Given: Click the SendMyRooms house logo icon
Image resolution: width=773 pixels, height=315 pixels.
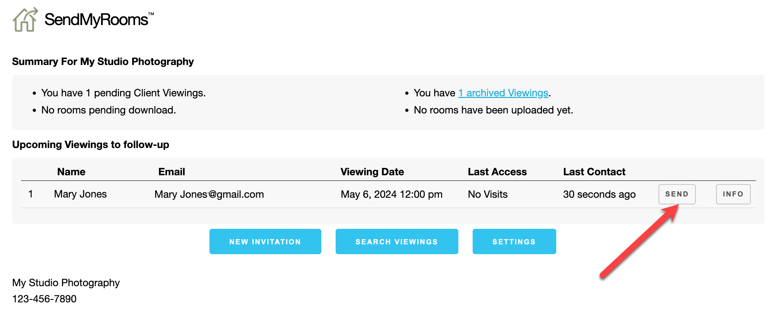Looking at the screenshot, I should click(x=25, y=20).
